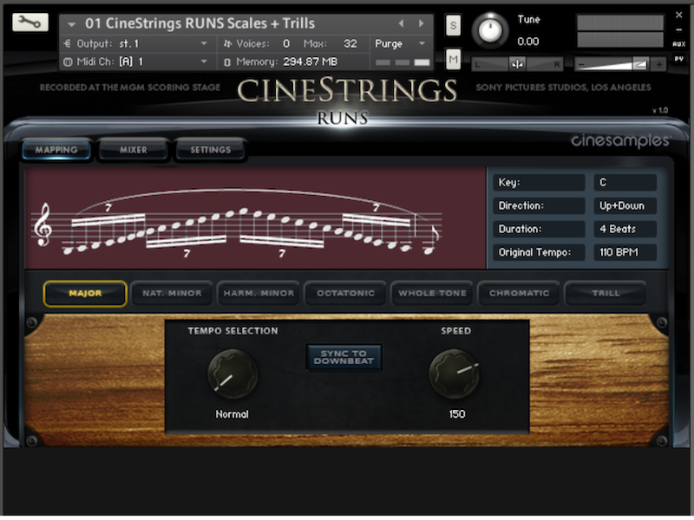Screen dimensions: 694x520
Task: Select the Trill button
Action: (x=606, y=293)
